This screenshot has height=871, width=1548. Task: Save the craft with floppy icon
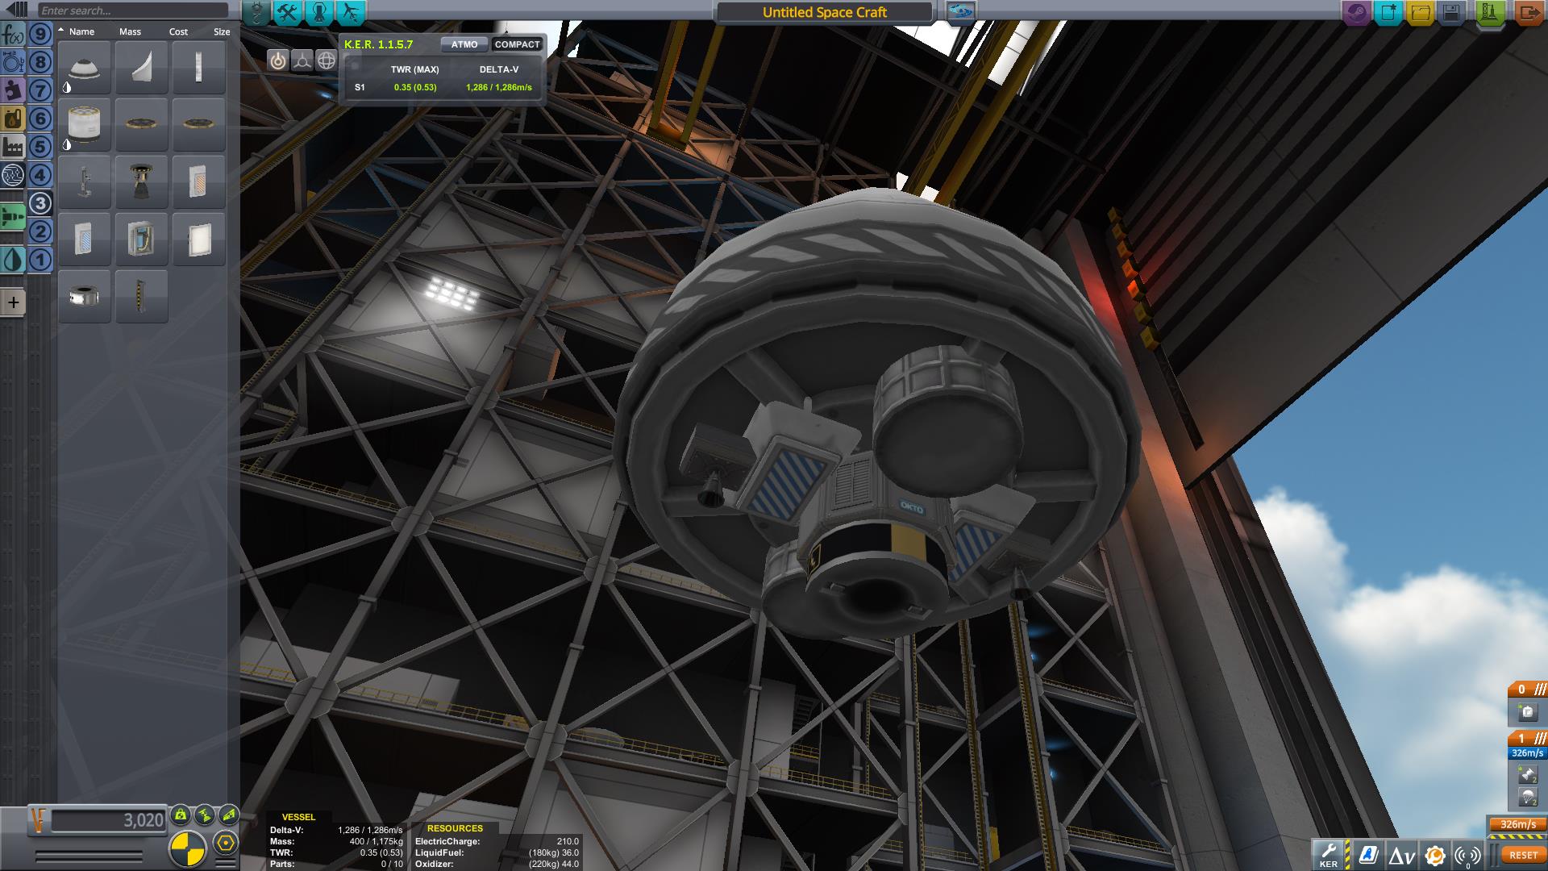pyautogui.click(x=1451, y=12)
